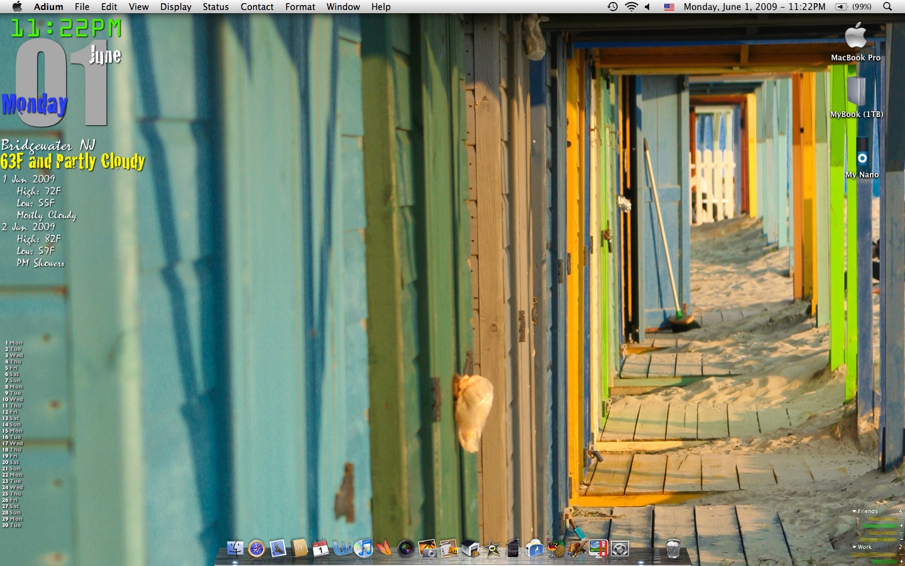Open System Preferences from the Dock
Image resolution: width=905 pixels, height=566 pixels.
pos(620,548)
